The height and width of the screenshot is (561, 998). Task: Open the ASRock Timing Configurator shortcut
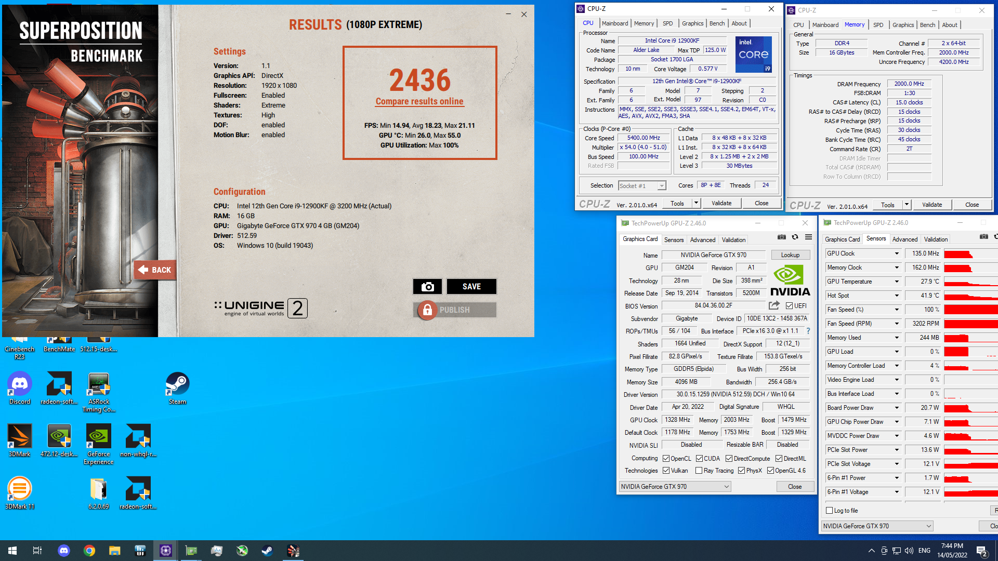coord(99,392)
